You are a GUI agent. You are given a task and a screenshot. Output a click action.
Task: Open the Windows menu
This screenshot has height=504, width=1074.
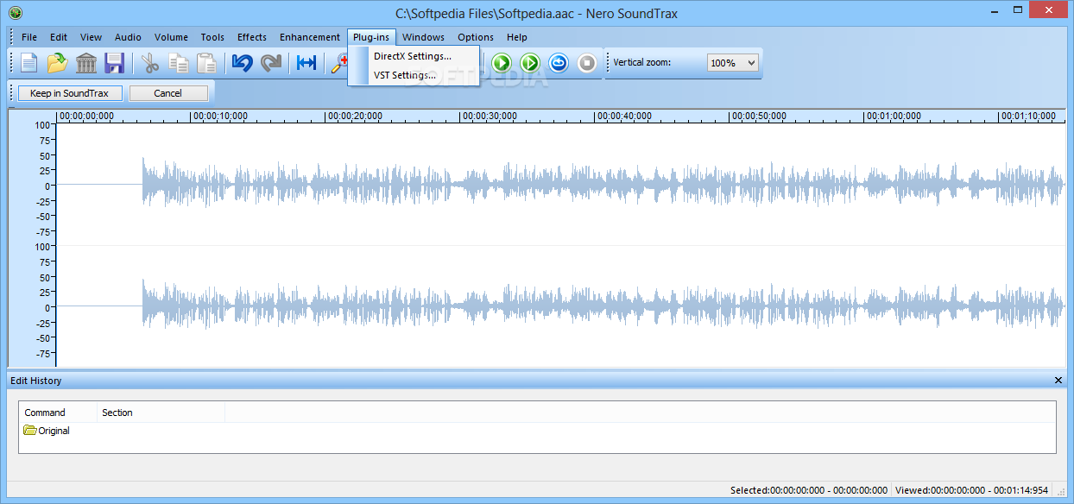pos(423,37)
